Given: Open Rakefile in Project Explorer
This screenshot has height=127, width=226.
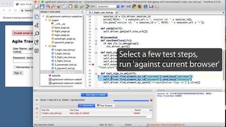Looking at the screenshot, I should pos(56,76).
